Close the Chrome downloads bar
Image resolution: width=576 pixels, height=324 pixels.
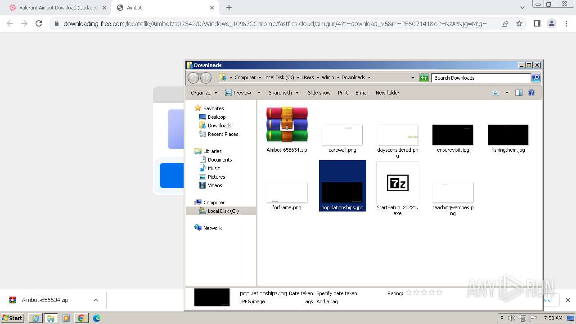pos(568,300)
